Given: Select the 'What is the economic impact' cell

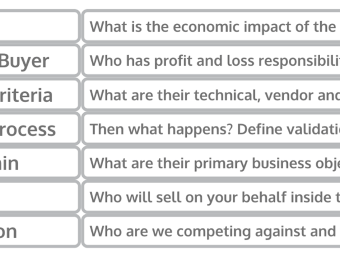Looking at the screenshot, I should pyautogui.click(x=211, y=26).
